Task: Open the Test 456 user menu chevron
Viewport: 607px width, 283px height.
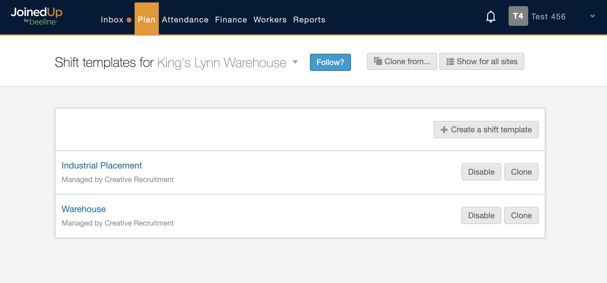Action: pos(592,16)
